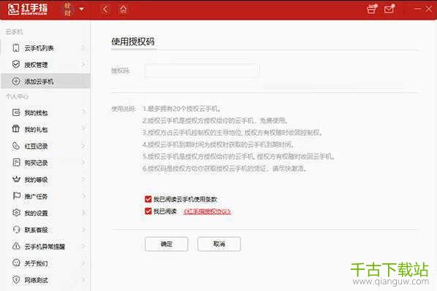This screenshot has height=291, width=437.
Task: Click the 确定 button
Action: 167,244
